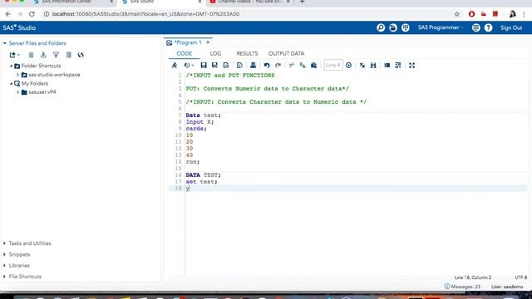This screenshot has height=299, width=532.
Task: Focus the Line # input field
Action: click(333, 65)
